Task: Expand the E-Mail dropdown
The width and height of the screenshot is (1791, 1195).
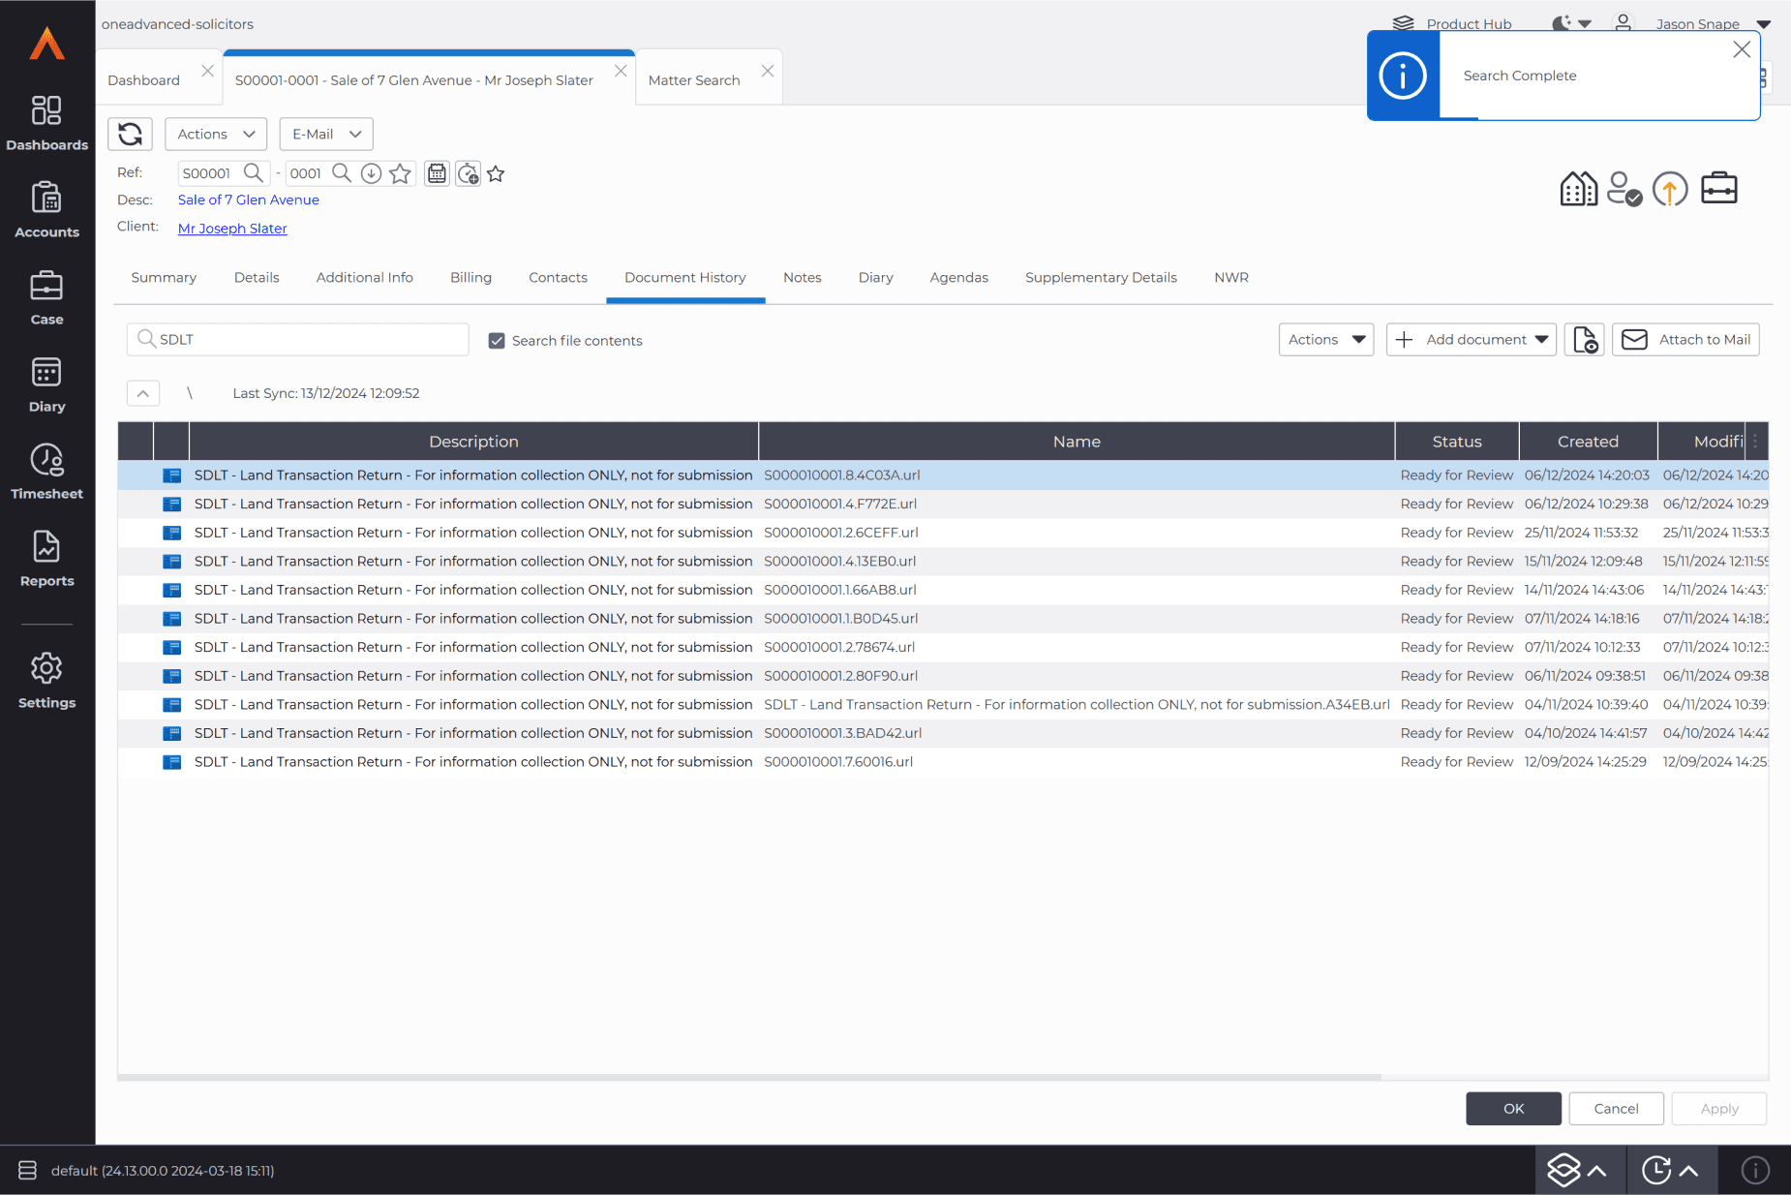Action: pos(326,134)
